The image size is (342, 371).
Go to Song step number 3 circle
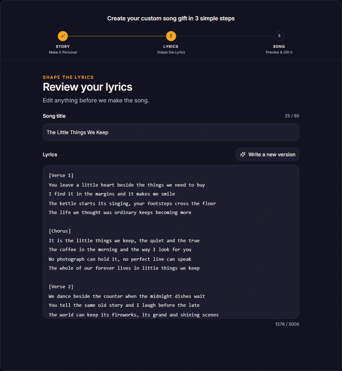coord(279,36)
